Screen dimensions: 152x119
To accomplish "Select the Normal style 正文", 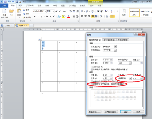I will (134, 13).
